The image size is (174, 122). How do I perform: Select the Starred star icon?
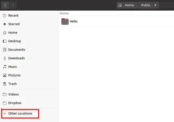pos(5,24)
